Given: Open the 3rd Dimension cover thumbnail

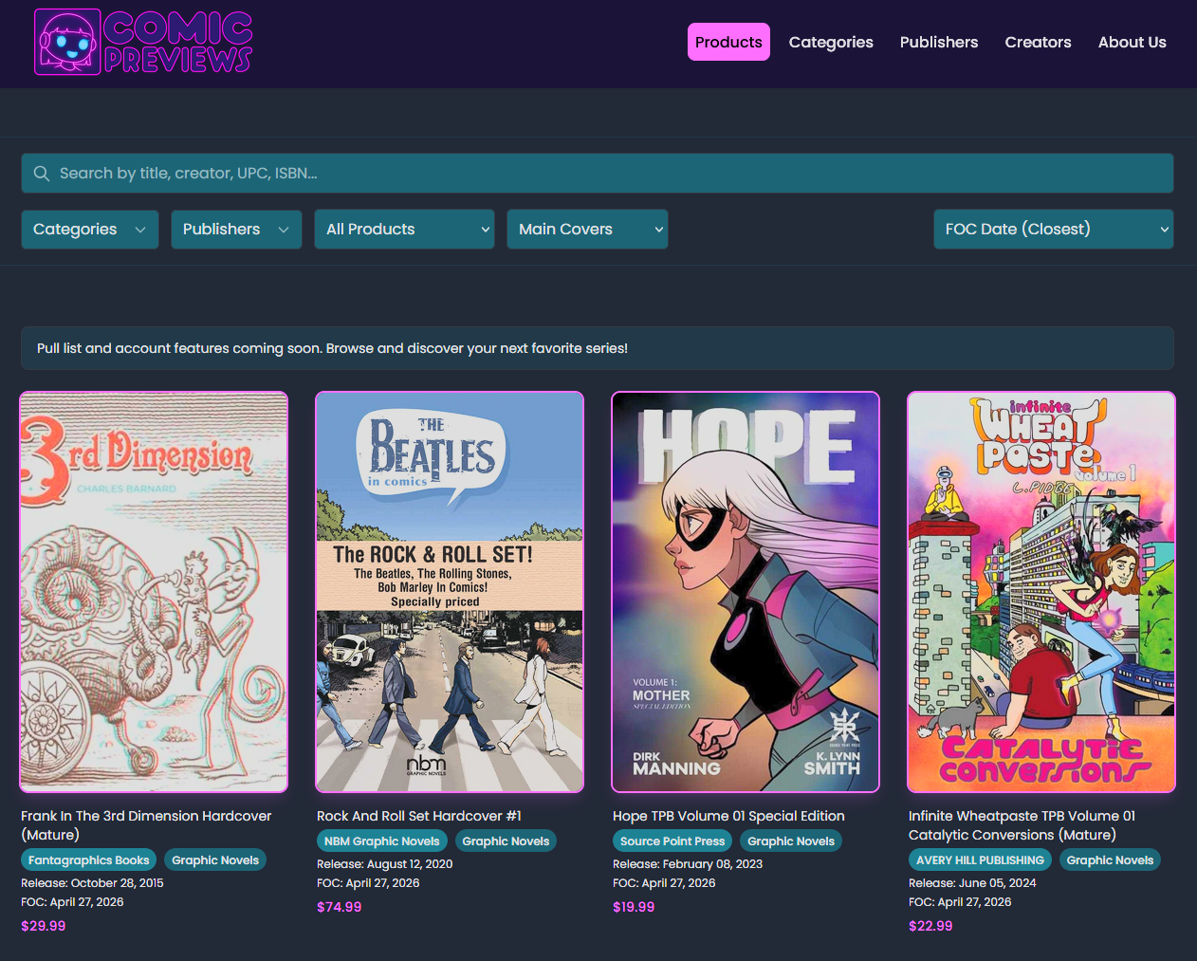Looking at the screenshot, I should (x=154, y=592).
